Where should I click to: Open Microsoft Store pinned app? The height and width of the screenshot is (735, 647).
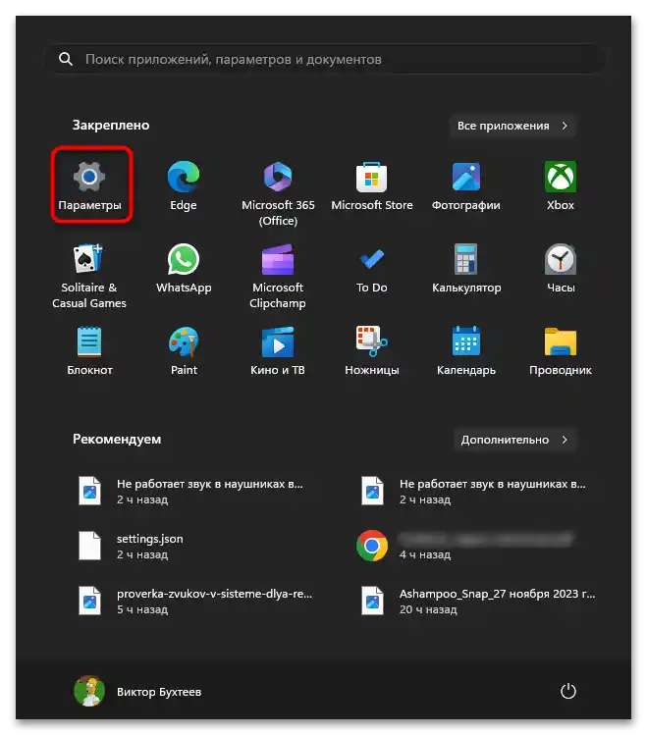(372, 185)
